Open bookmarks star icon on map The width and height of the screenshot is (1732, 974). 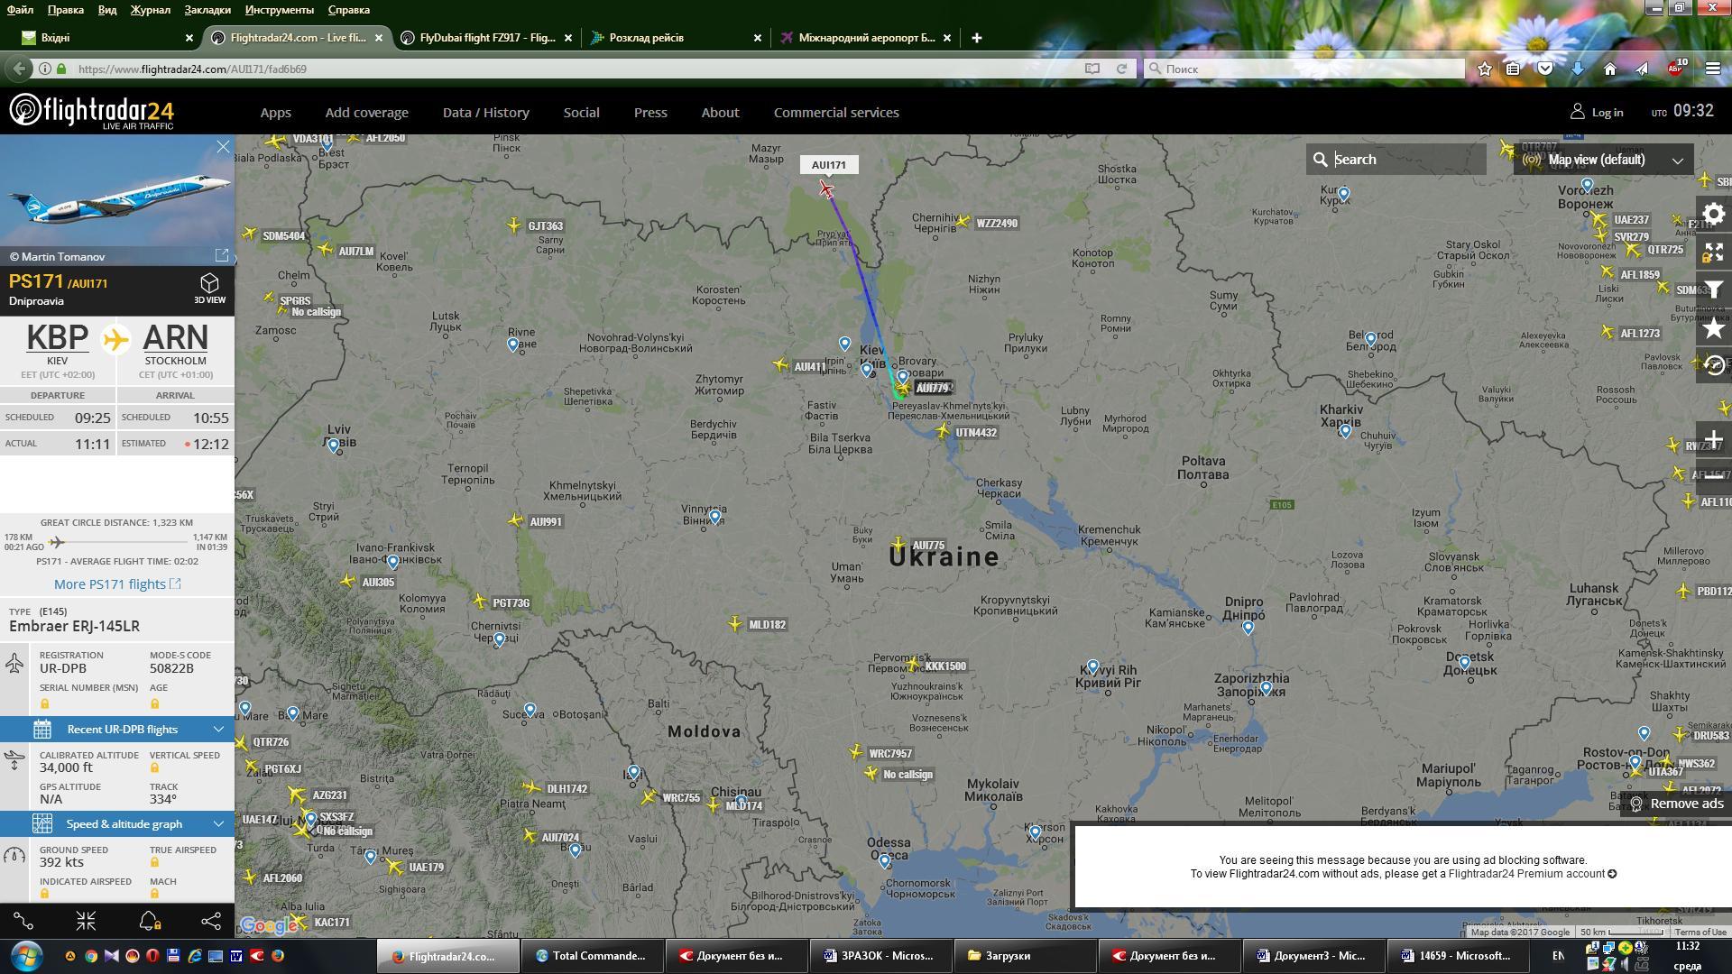pos(1713,328)
